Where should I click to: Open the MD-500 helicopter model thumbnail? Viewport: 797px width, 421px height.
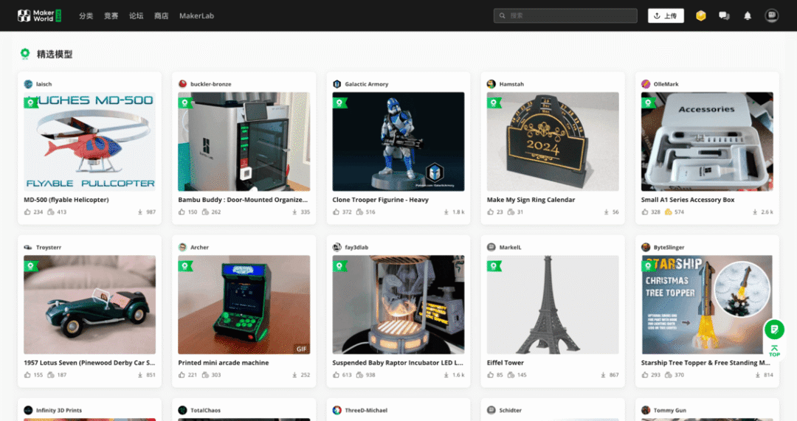pos(89,141)
